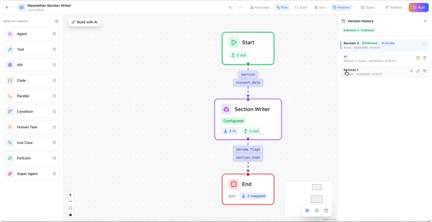Collapse the Drag to Canvas sidebar

coord(57,21)
